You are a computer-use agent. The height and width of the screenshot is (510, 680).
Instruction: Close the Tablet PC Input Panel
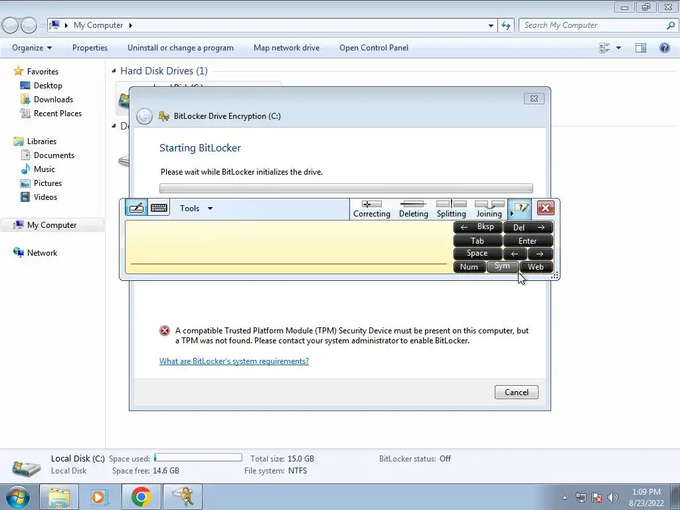coord(546,208)
